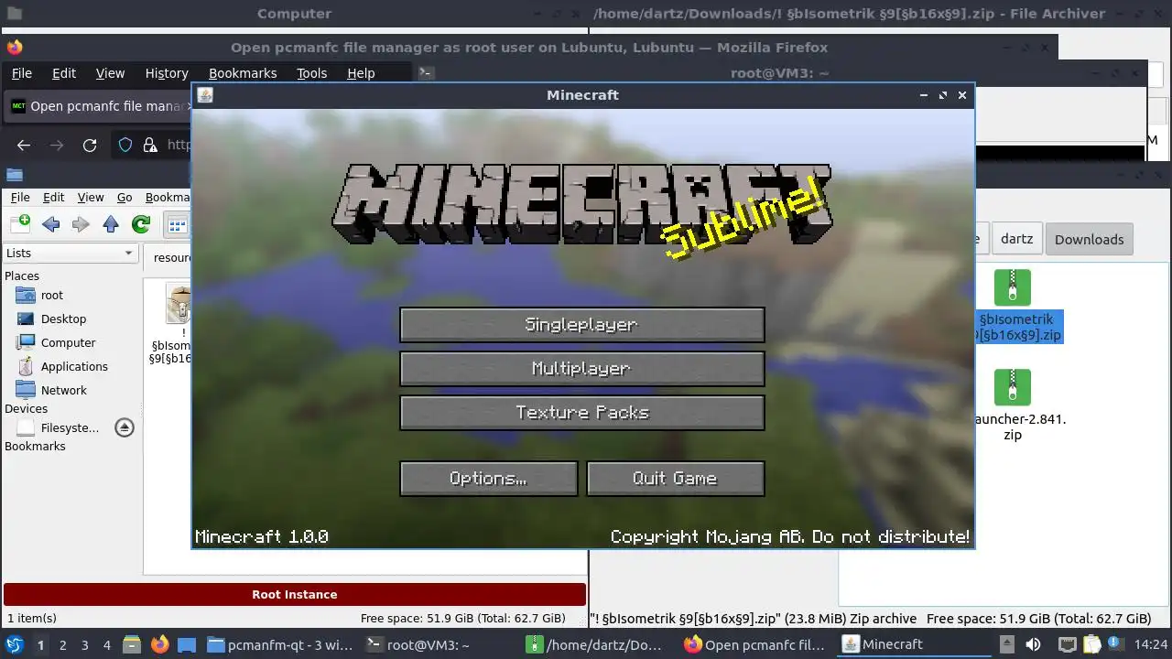Click Minecraft taskbar entry
This screenshot has width=1172, height=659.
(916, 645)
